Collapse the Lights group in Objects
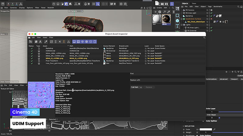Image resolution: width=243 pixels, height=136 pixels. 181,24
